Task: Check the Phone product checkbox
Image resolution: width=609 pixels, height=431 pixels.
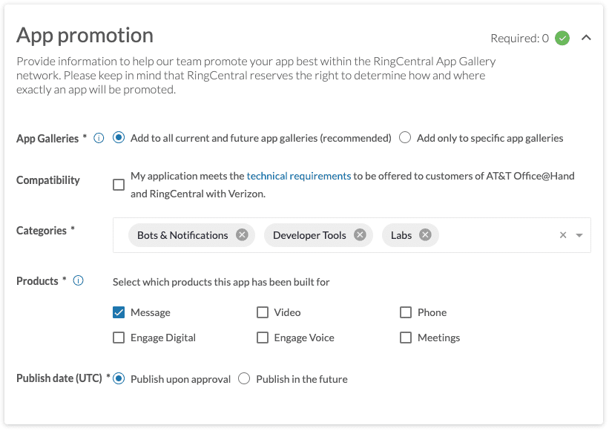Action: (406, 312)
